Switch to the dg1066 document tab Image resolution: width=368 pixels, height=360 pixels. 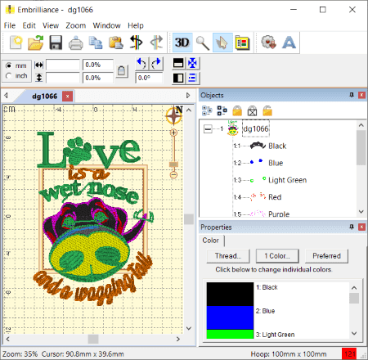pyautogui.click(x=44, y=97)
